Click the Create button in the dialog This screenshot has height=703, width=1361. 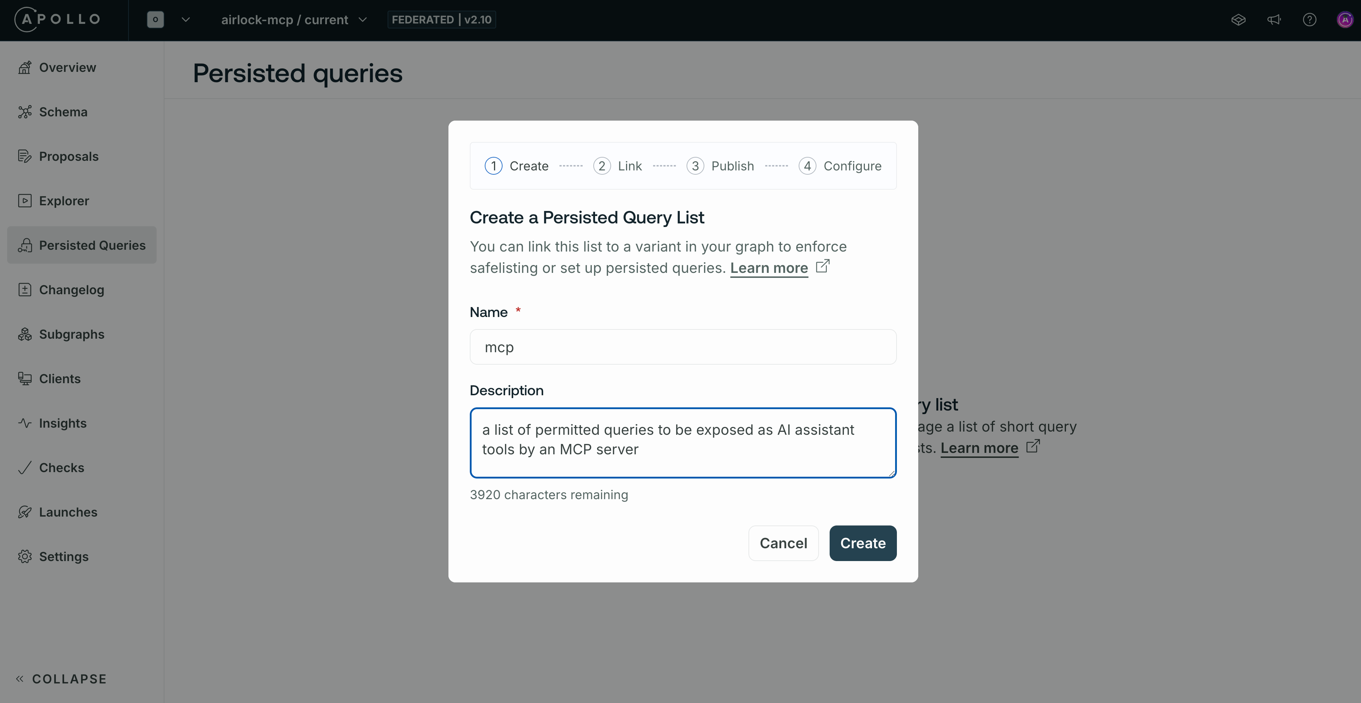click(x=862, y=543)
